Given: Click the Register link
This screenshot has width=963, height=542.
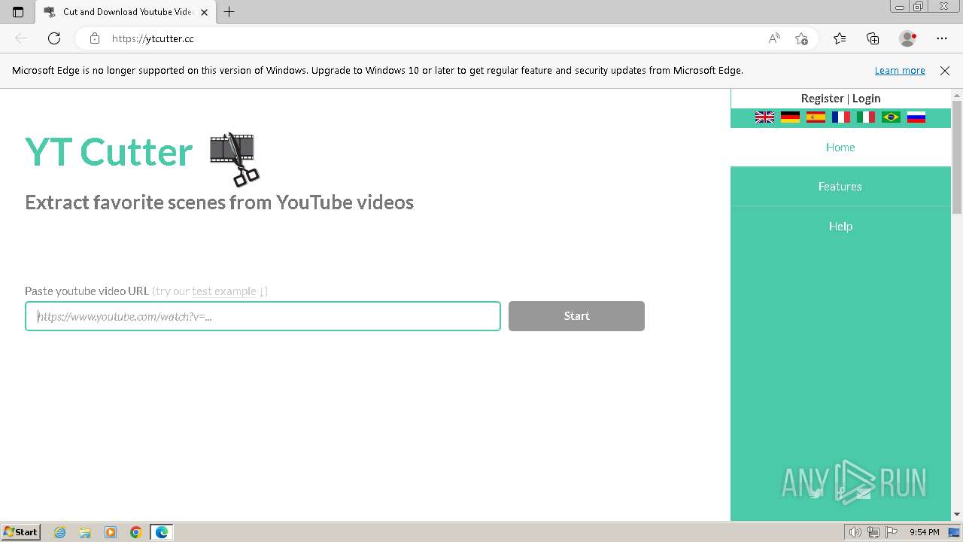Looking at the screenshot, I should (x=822, y=99).
